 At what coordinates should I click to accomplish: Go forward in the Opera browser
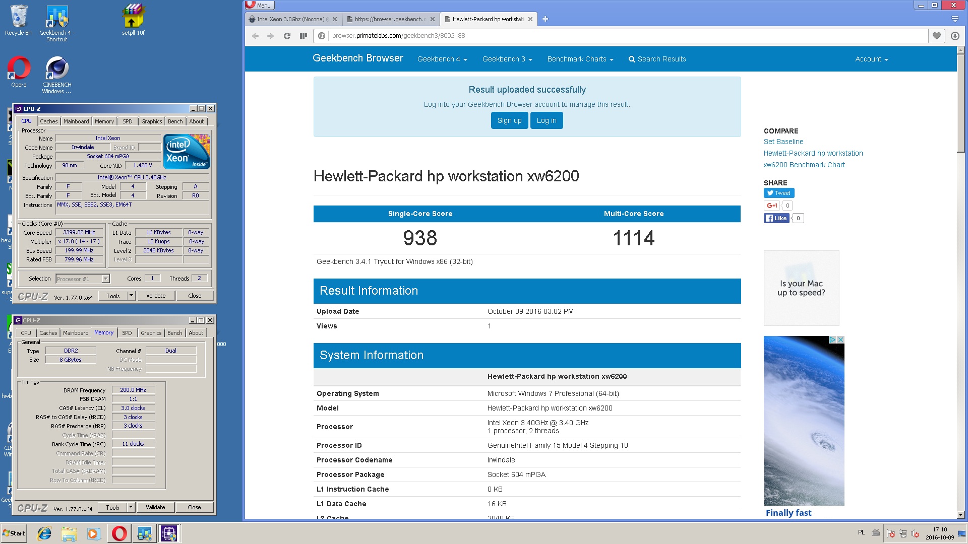(x=271, y=36)
